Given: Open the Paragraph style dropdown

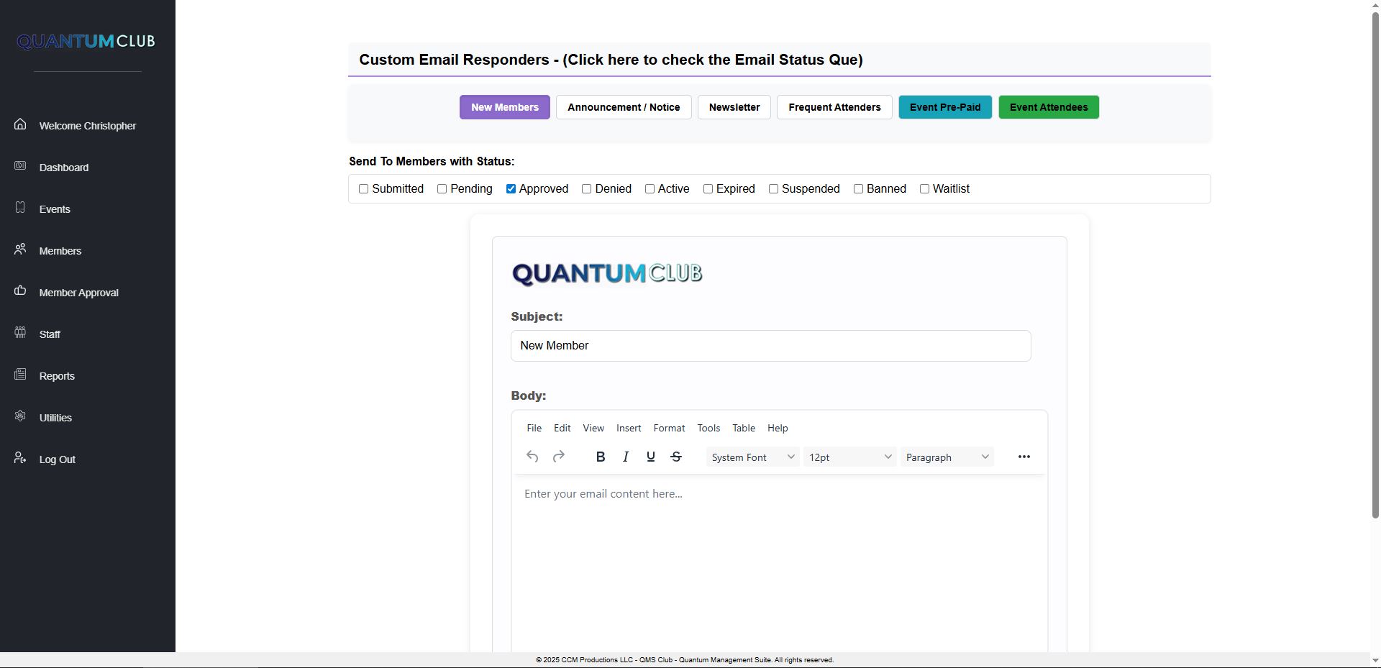Looking at the screenshot, I should (x=947, y=457).
